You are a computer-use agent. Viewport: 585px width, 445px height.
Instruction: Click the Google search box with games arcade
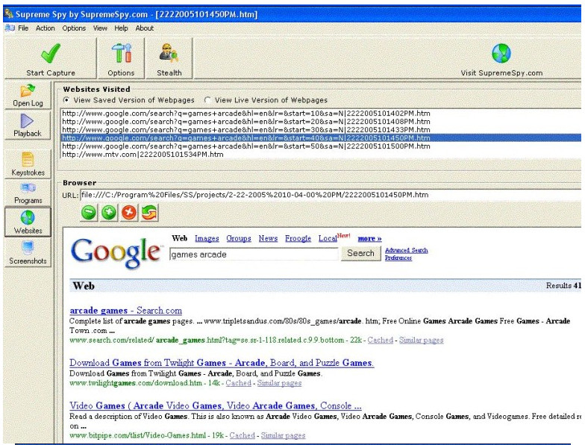pos(254,254)
